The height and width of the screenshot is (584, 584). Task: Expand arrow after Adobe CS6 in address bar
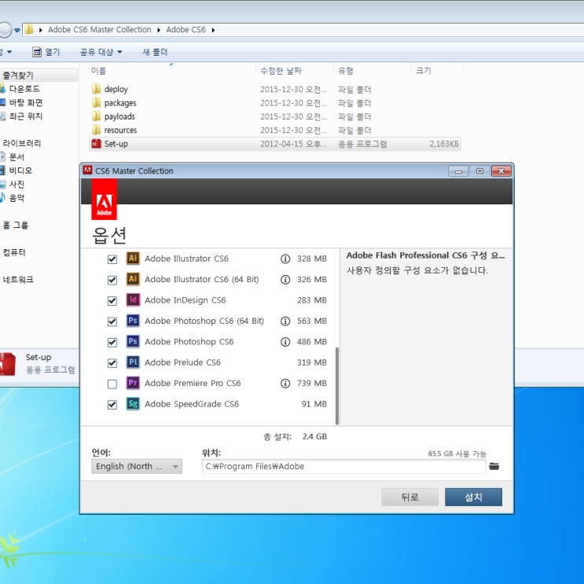[213, 30]
